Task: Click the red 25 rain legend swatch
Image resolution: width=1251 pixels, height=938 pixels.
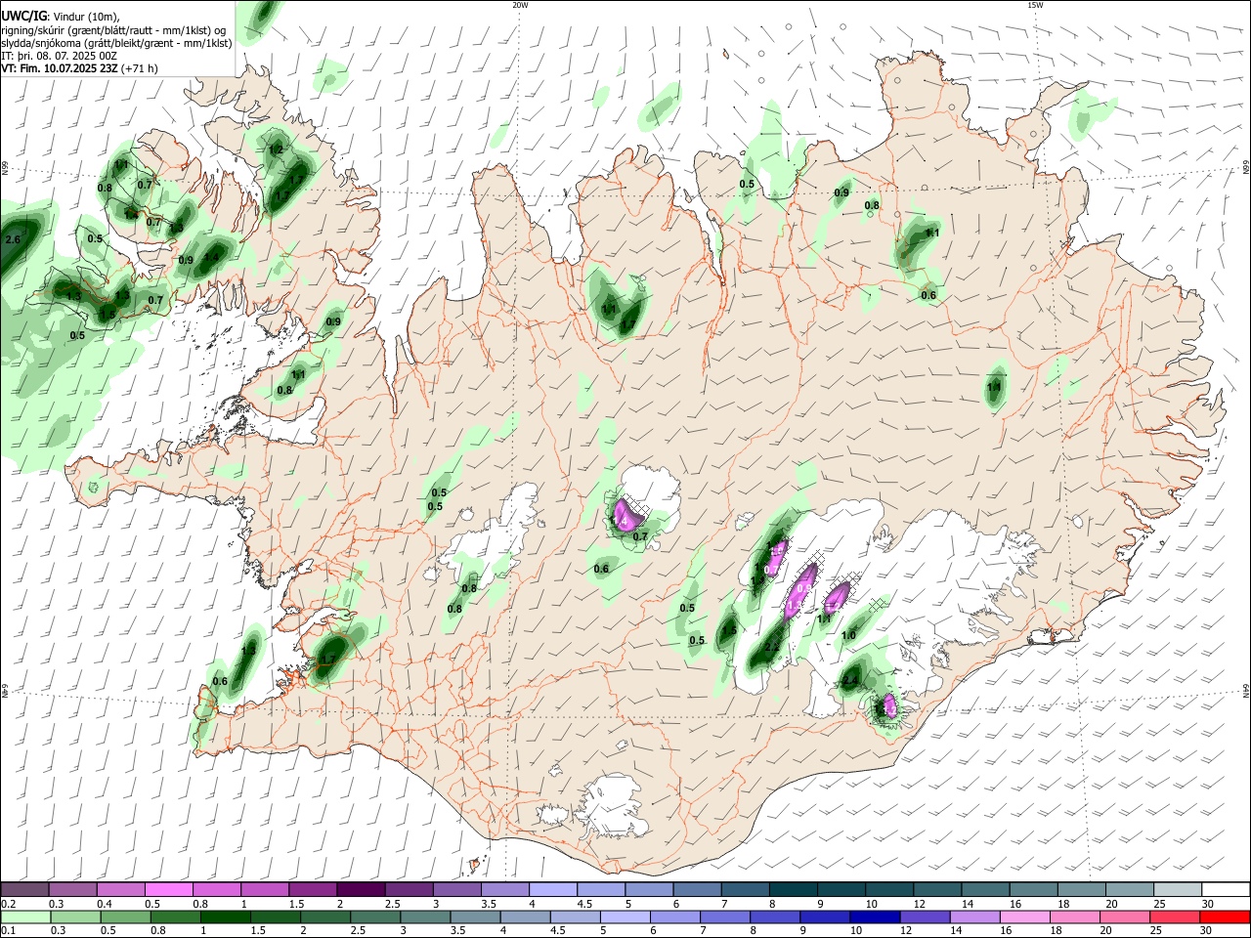Action: 1173,917
